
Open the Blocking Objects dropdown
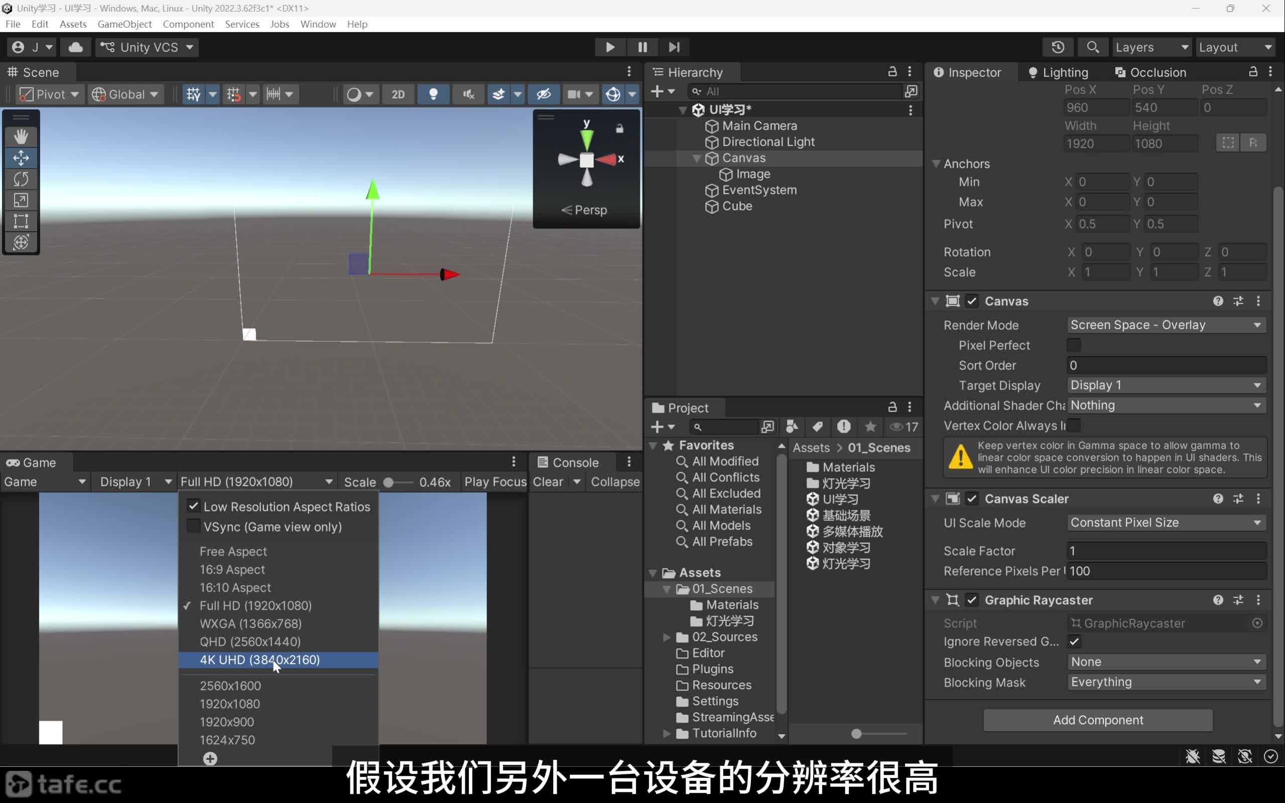click(x=1167, y=662)
